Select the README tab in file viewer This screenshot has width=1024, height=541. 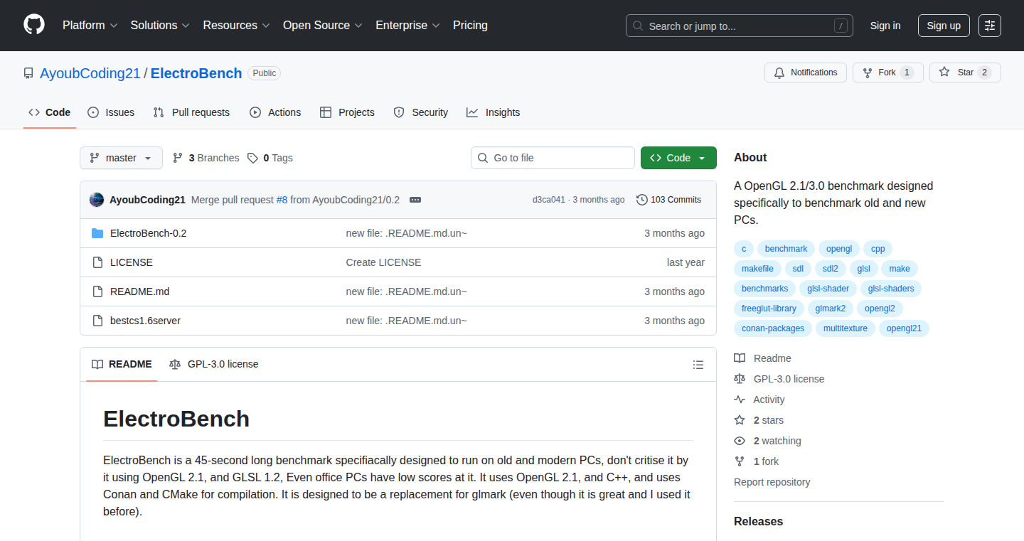tap(122, 364)
